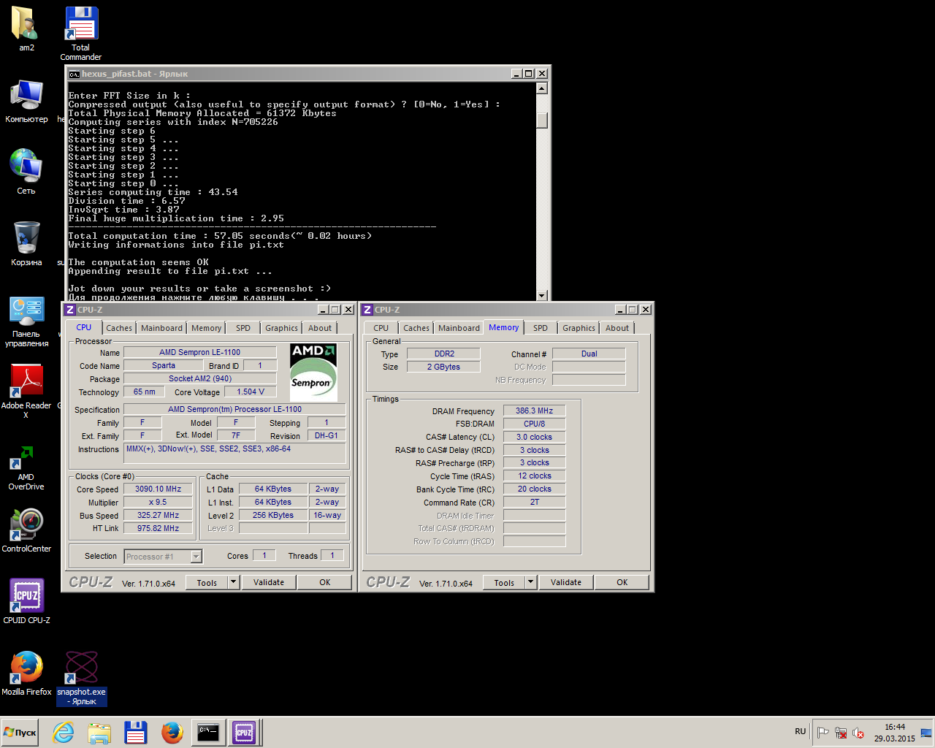Click Validate button in left CPU-Z
This screenshot has width=935, height=748.
pos(269,582)
